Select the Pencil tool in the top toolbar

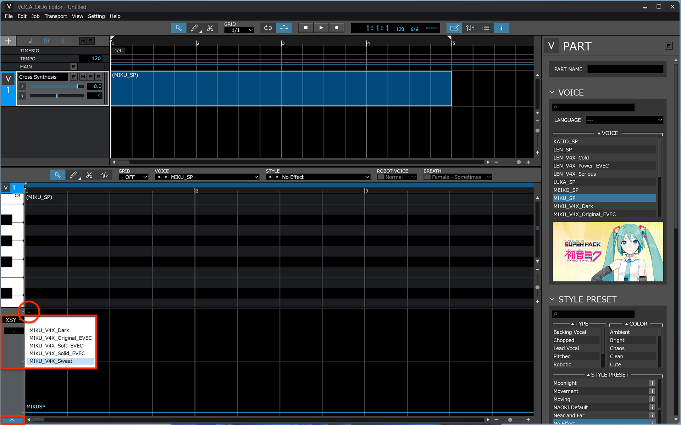click(x=194, y=28)
